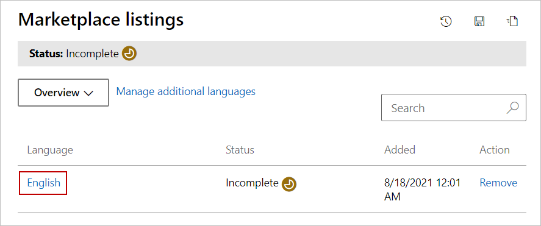Screen dimensions: 541x226
Task: Click the incomplete status icon in the gray banner
Action: [129, 54]
